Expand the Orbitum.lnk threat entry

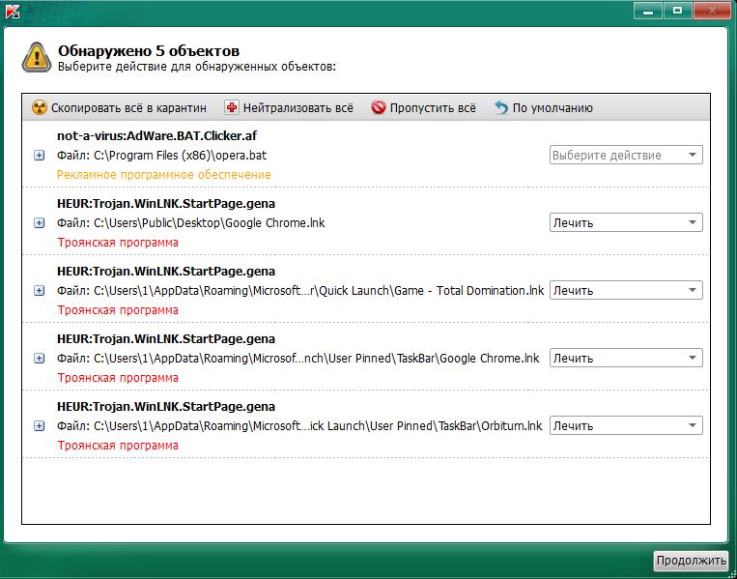click(x=40, y=426)
